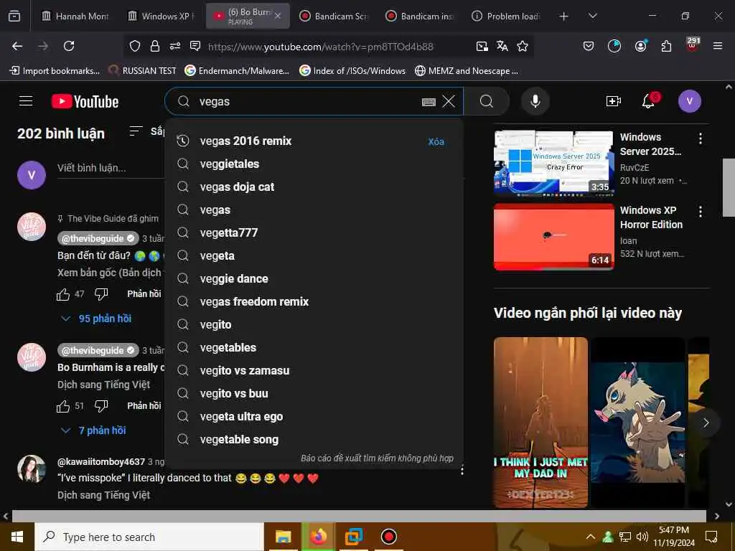Open the YouTube hamburger guide menu
The height and width of the screenshot is (551, 735).
26,101
